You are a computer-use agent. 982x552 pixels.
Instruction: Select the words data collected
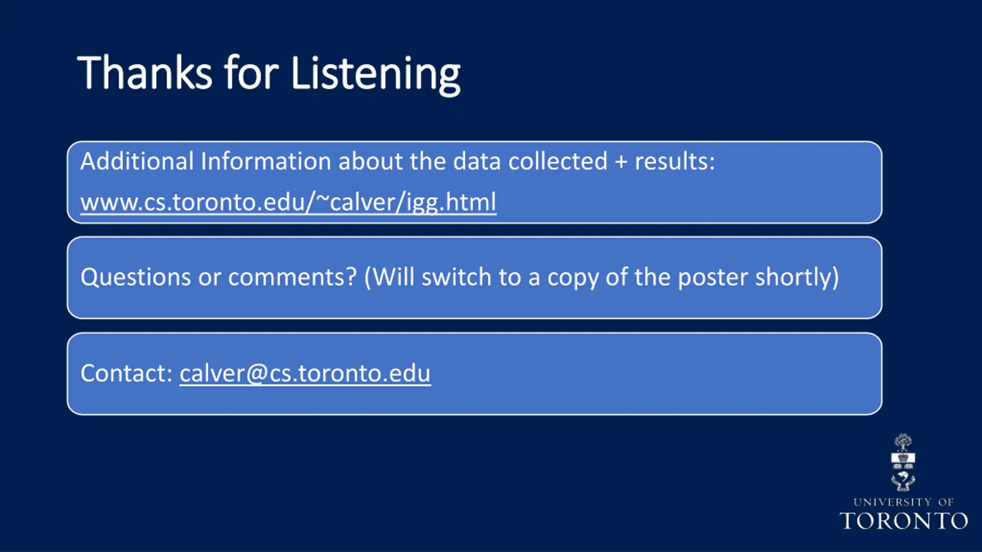click(x=530, y=161)
